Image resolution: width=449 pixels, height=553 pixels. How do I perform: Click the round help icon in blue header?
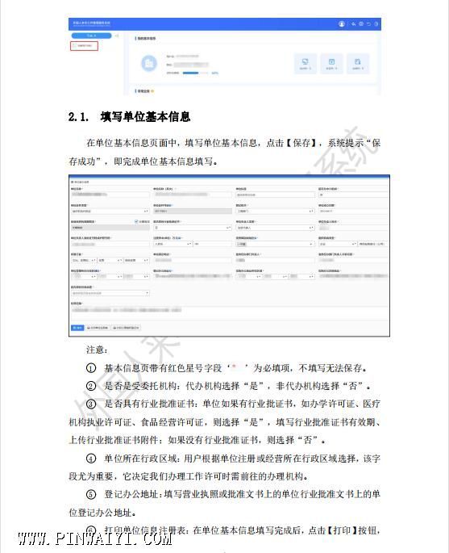[361, 24]
